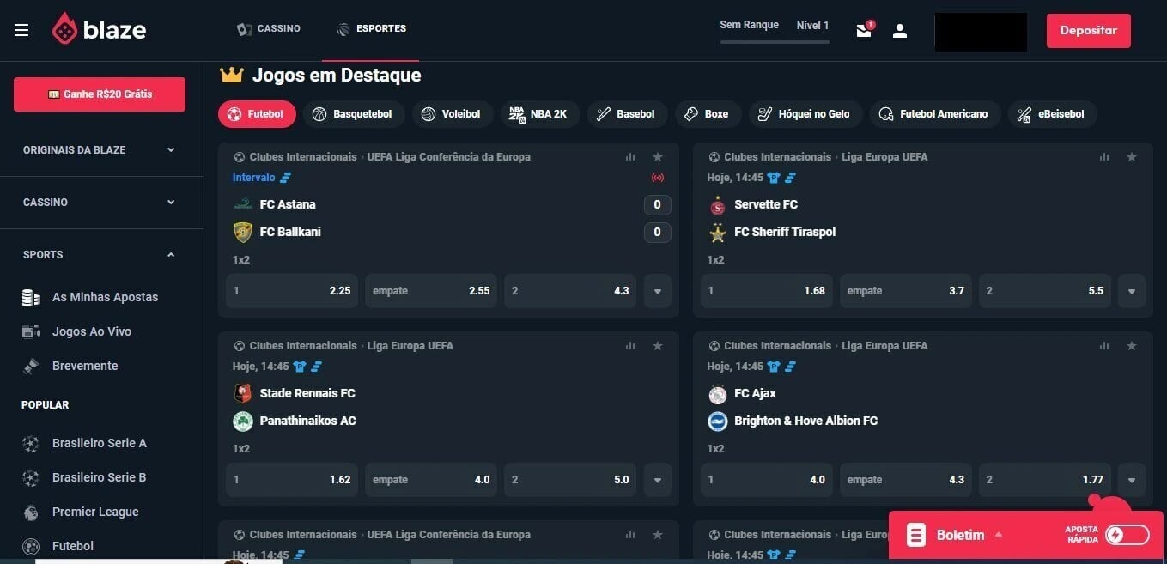
Task: Expand more markets for FC Astana match
Action: point(658,291)
